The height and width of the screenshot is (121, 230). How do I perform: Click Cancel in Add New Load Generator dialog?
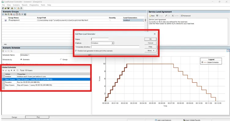[x=150, y=43]
